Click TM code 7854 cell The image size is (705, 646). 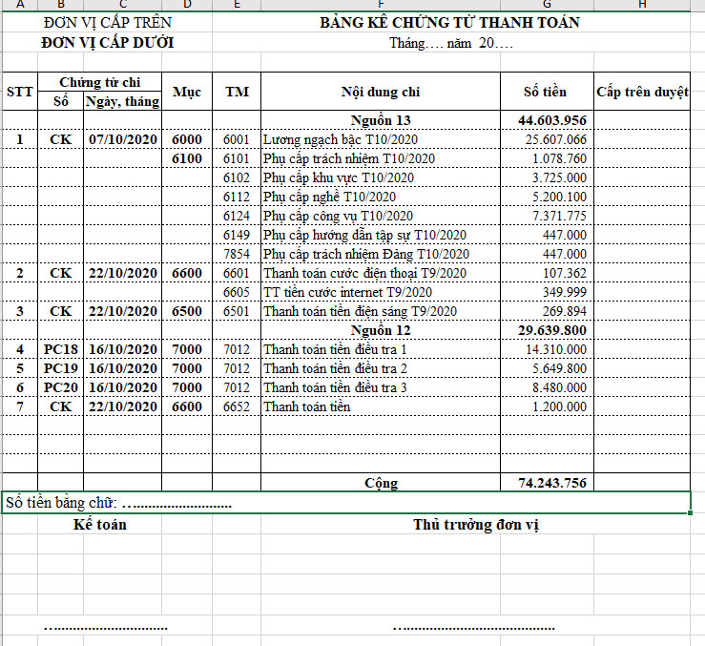[x=237, y=254]
